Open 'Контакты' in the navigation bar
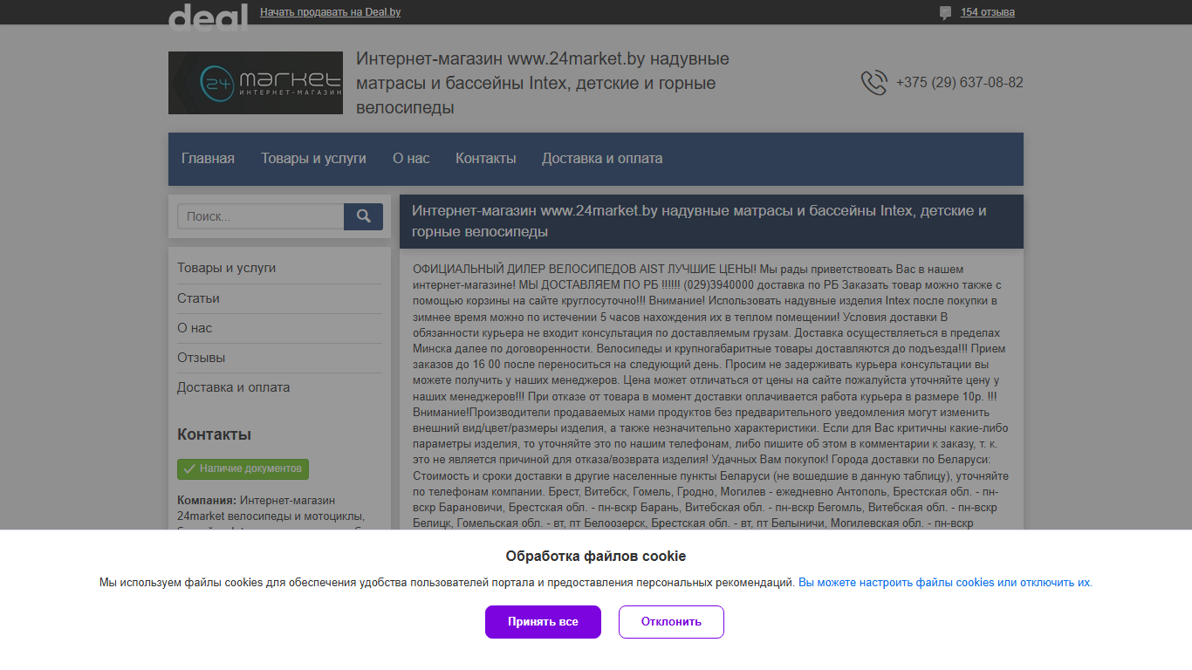Screen dimensions: 1192x670 (x=486, y=159)
